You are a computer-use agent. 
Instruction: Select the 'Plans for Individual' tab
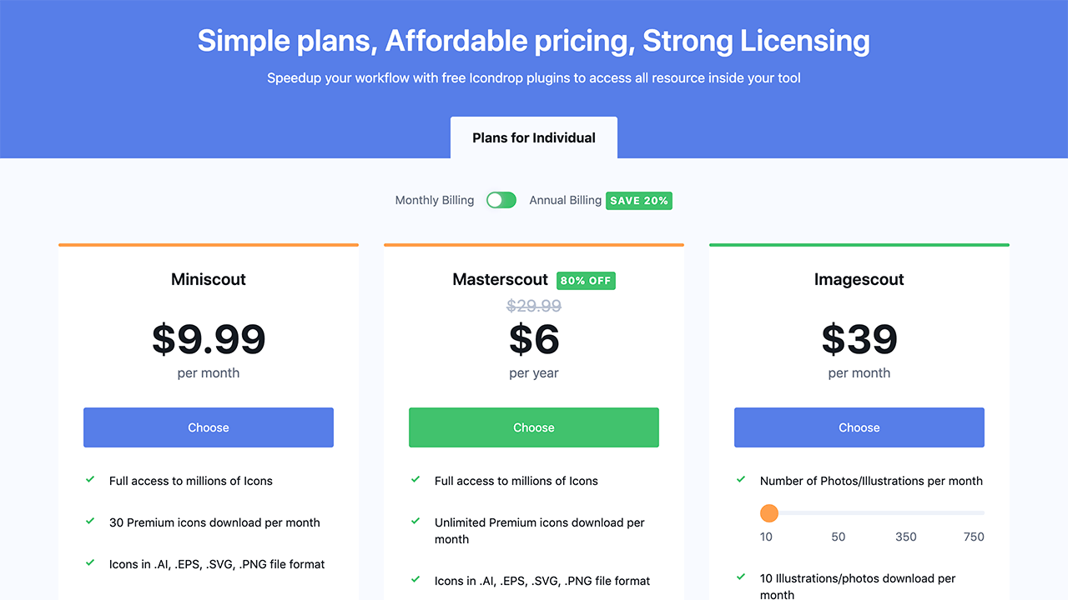534,137
